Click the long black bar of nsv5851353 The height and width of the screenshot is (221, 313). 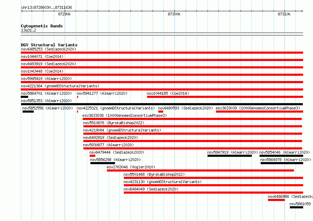(x=162, y=104)
